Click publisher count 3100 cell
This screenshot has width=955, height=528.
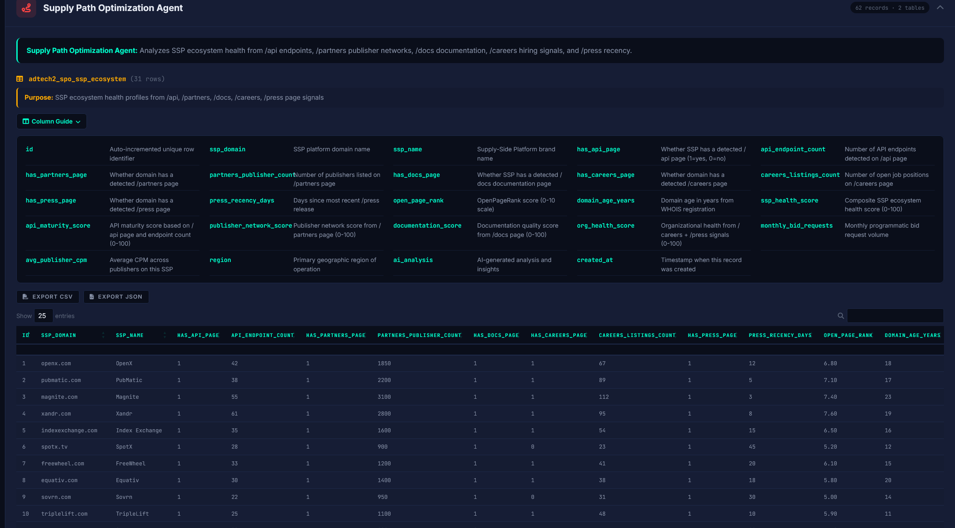tap(384, 397)
